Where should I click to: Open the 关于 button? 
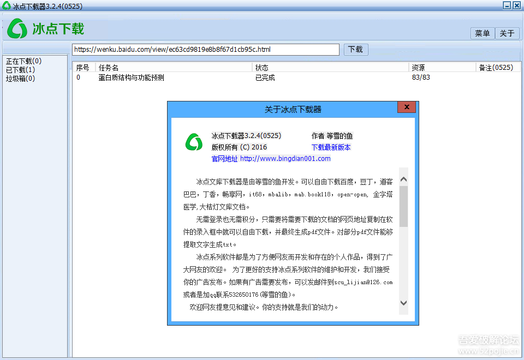[x=507, y=33]
